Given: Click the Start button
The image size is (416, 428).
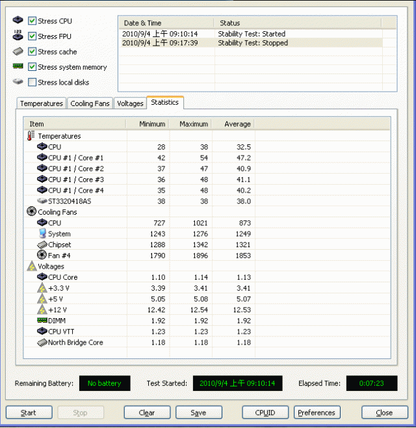Looking at the screenshot, I should pos(29,412).
